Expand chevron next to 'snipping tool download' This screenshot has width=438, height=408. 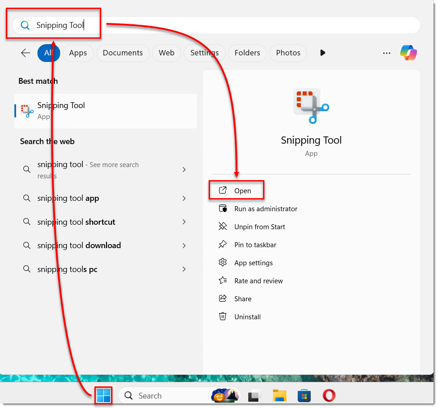(184, 245)
